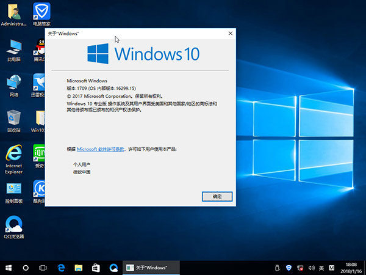Open the Tencent QQ penguin shortcut

(x=39, y=50)
